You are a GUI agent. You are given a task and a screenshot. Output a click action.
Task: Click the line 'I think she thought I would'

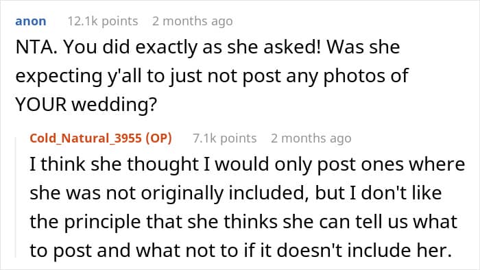[248, 164]
